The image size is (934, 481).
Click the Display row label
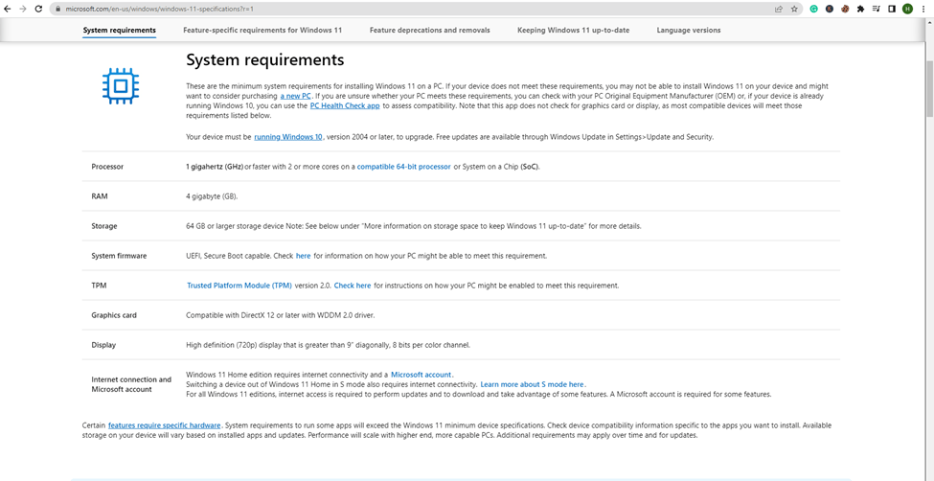pyautogui.click(x=103, y=345)
